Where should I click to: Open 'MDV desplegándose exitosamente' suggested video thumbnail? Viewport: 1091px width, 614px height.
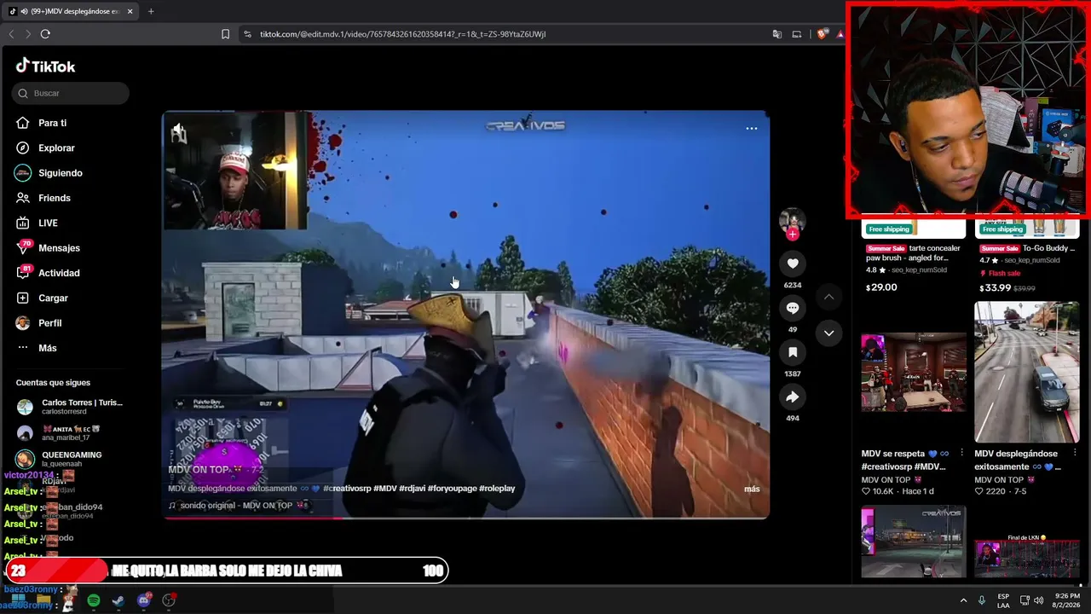(1027, 372)
